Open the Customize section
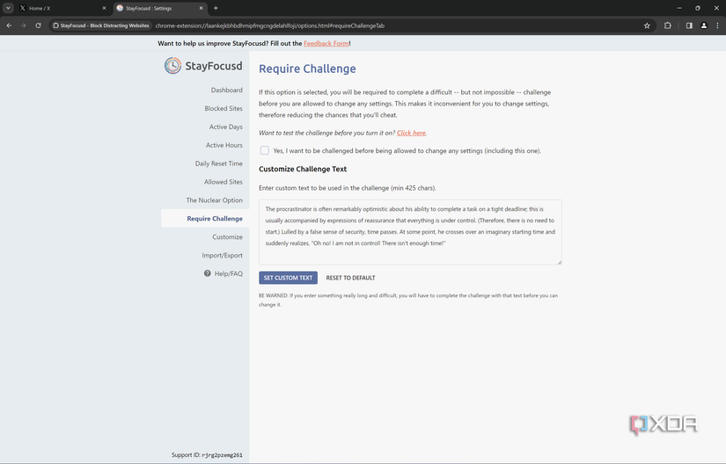Viewport: 726px width, 464px height. point(227,236)
